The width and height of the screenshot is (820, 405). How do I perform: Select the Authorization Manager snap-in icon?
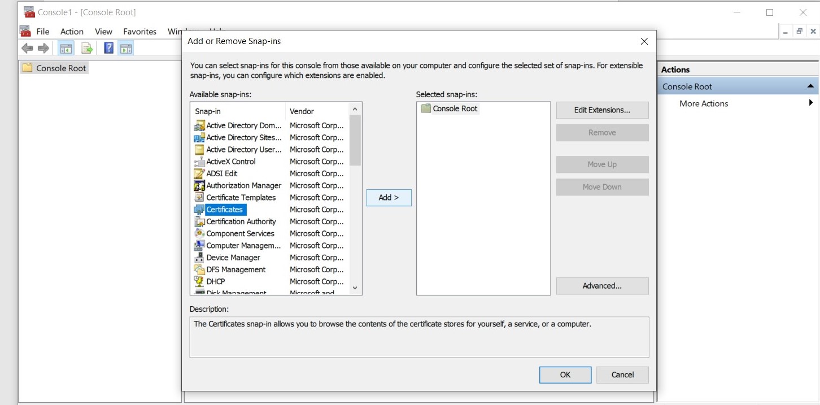tap(199, 185)
